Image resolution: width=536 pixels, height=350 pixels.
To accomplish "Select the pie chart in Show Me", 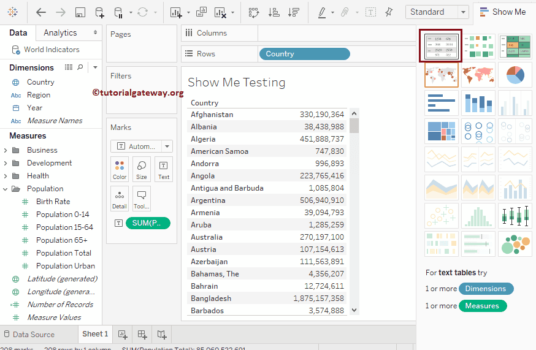I will (515, 75).
